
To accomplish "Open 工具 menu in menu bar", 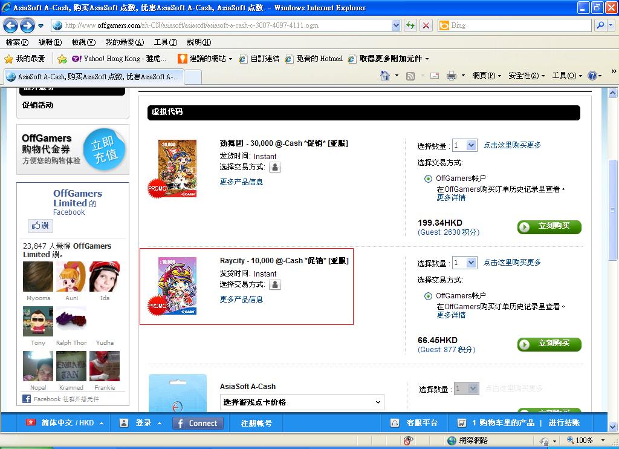I will pyautogui.click(x=166, y=42).
